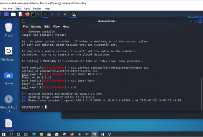Open File Explorer from the taskbar

point(41,134)
